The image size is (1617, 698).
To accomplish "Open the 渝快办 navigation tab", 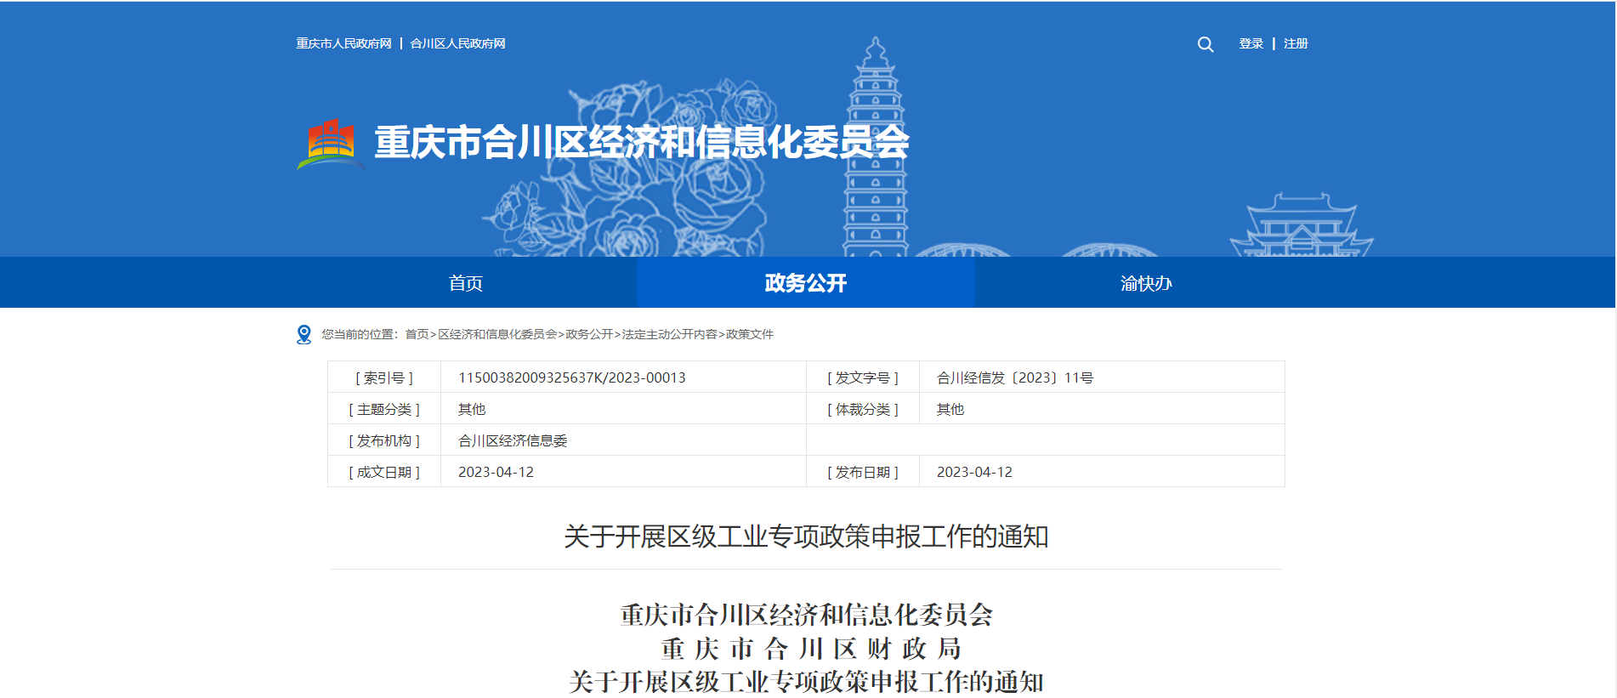I will tap(1145, 283).
